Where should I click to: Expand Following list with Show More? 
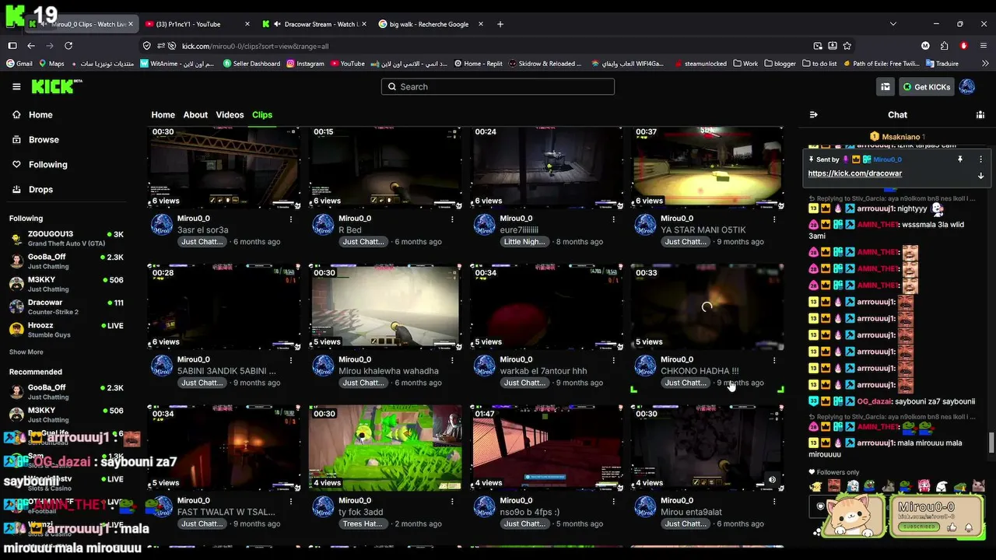point(26,352)
